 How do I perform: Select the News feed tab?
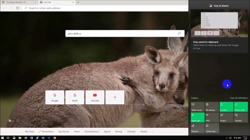point(77,131)
